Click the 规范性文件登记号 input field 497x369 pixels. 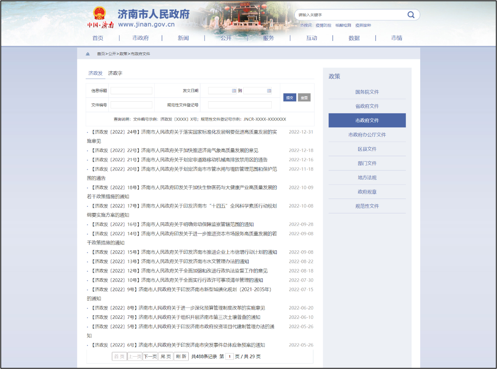[x=240, y=105]
